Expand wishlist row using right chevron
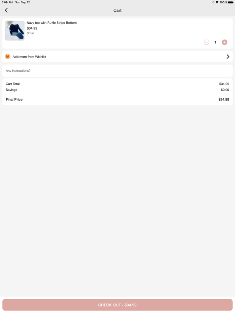This screenshot has height=313, width=235. 228,57
